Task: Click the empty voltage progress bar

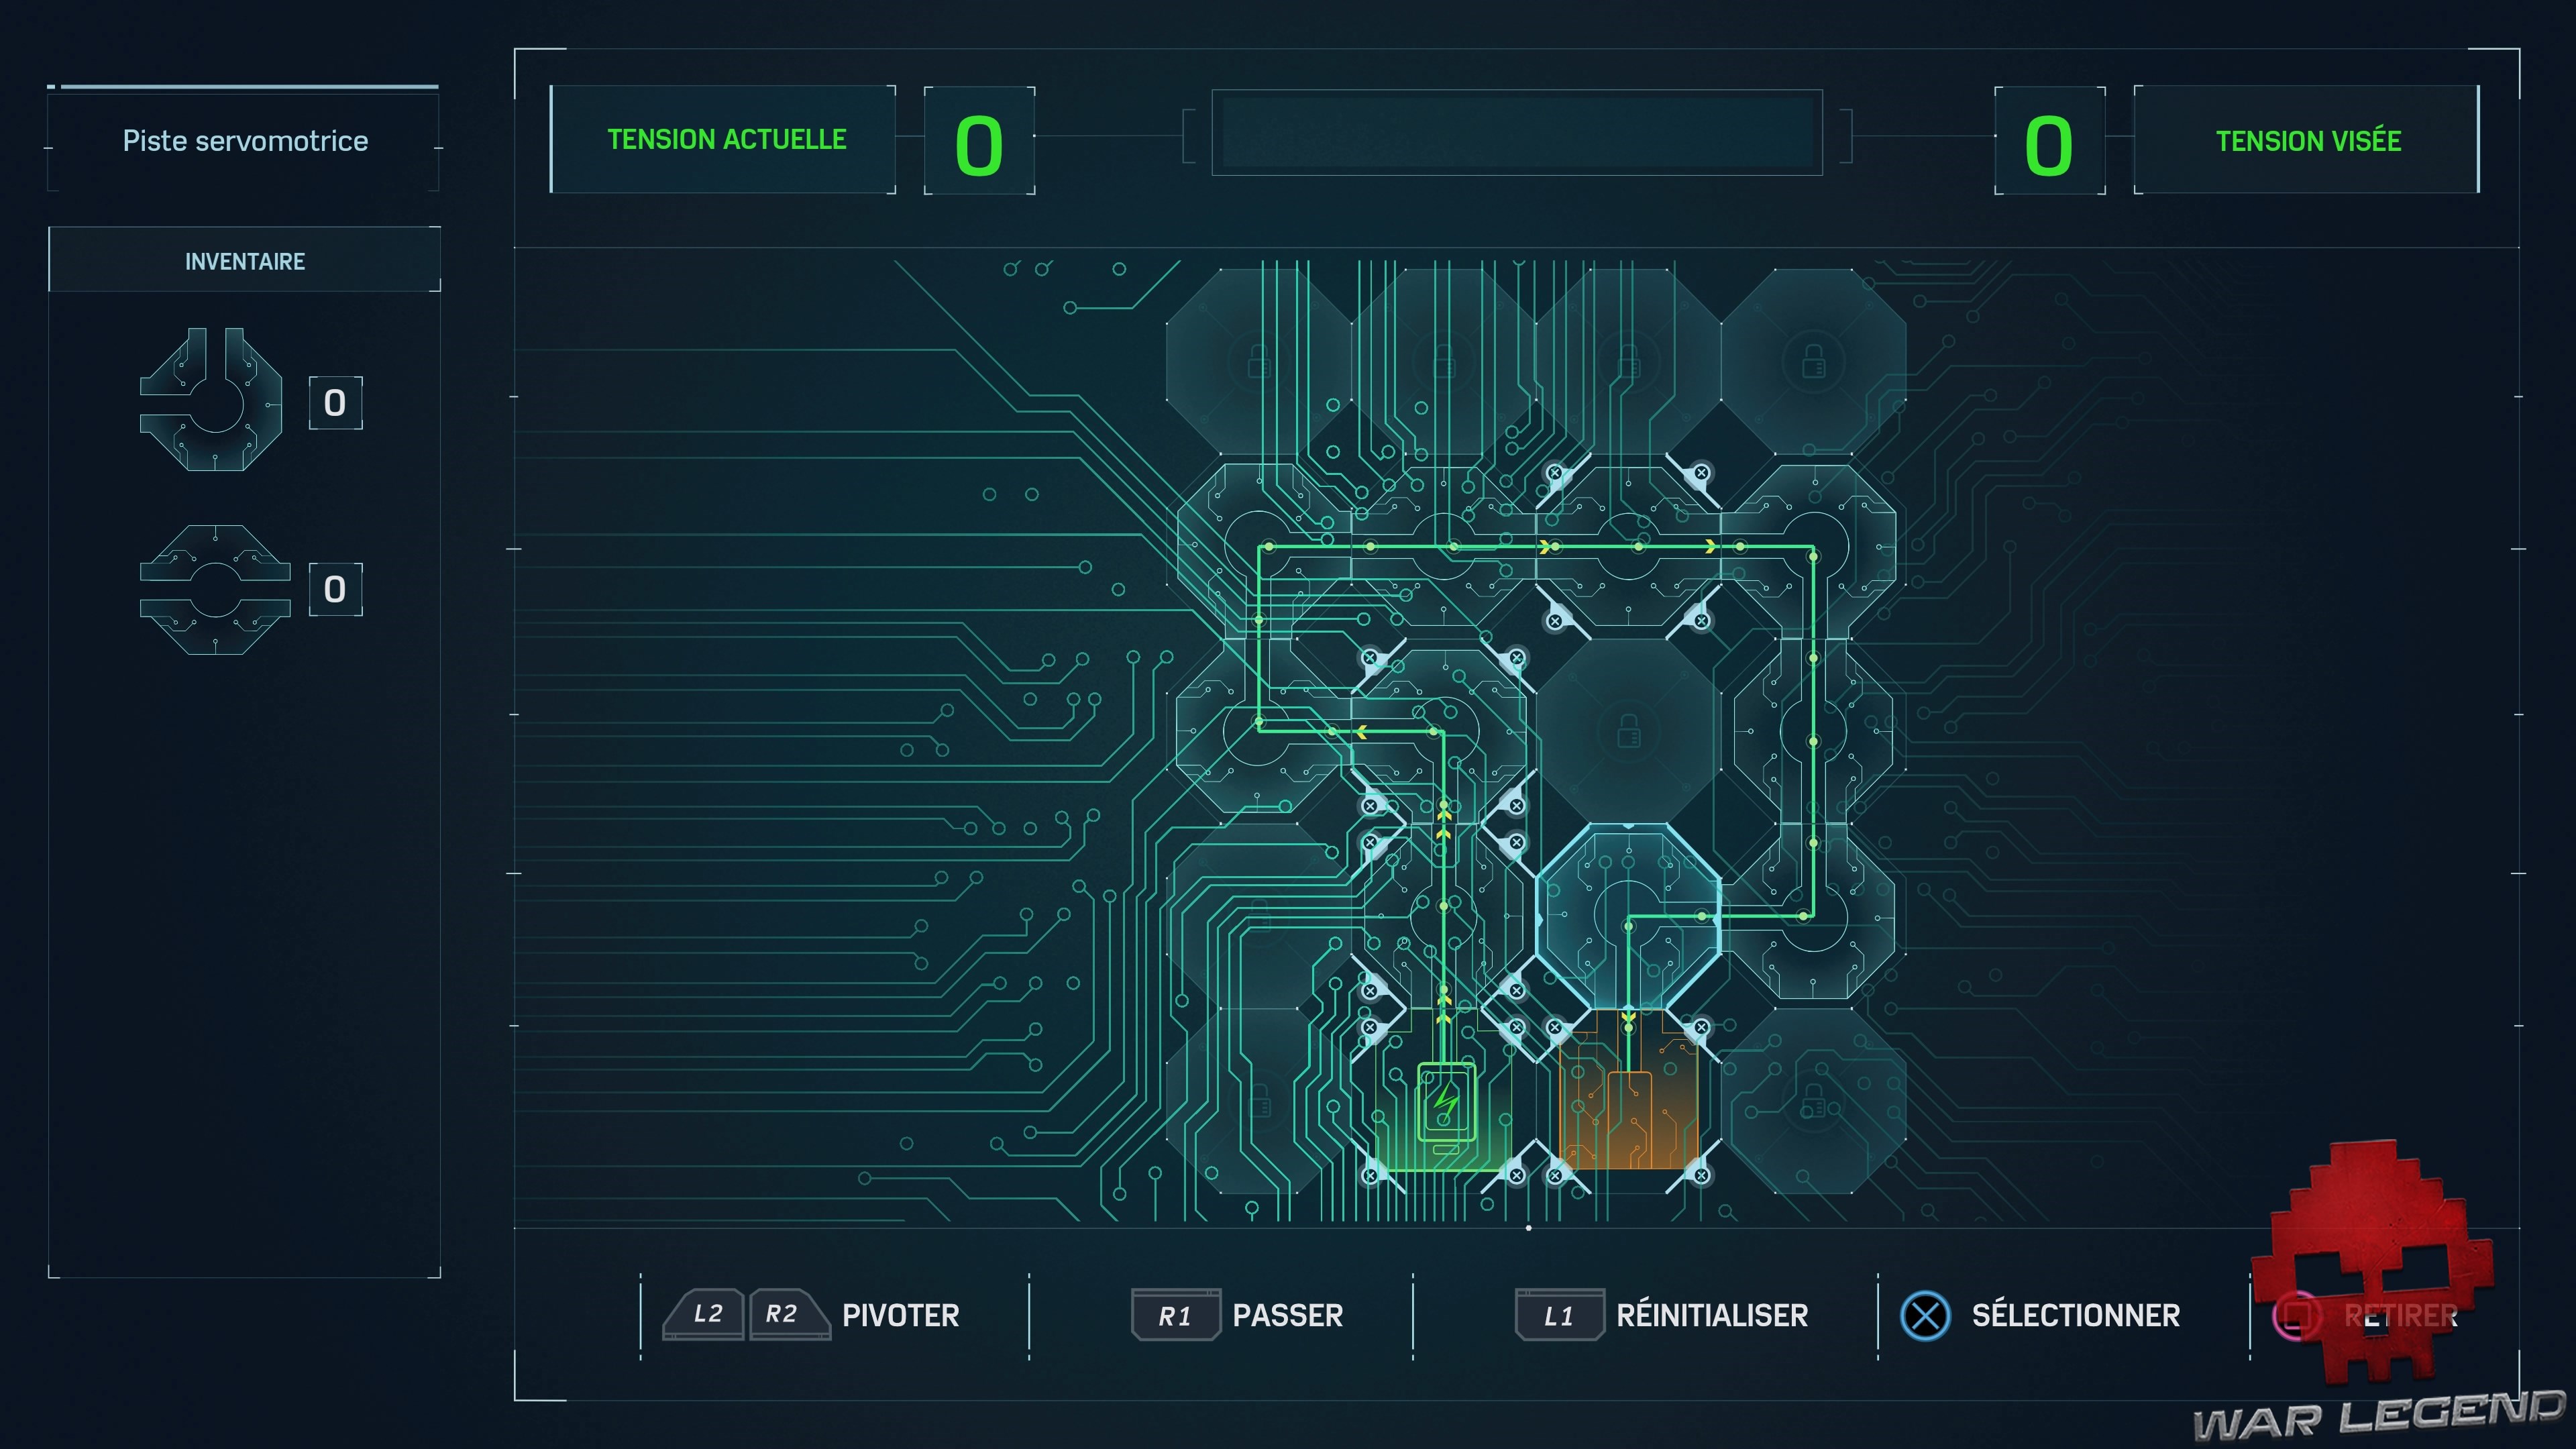Action: (x=1516, y=133)
